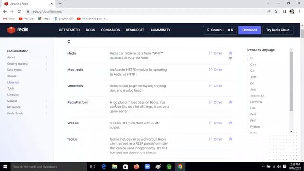The height and width of the screenshot is (171, 304).
Task: Open the Clients sidebar link
Action: pos(11,76)
